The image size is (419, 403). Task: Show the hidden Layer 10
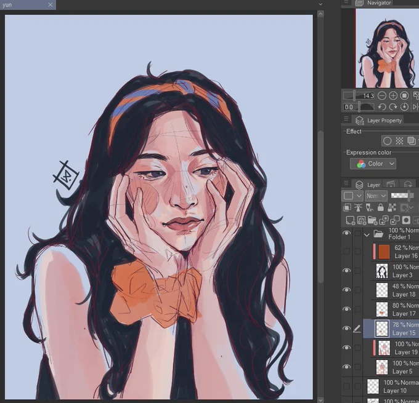pyautogui.click(x=346, y=386)
